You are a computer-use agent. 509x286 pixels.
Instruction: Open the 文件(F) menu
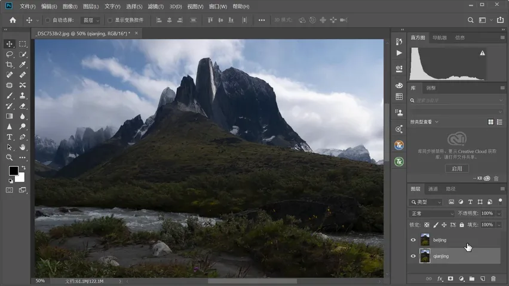point(27,7)
